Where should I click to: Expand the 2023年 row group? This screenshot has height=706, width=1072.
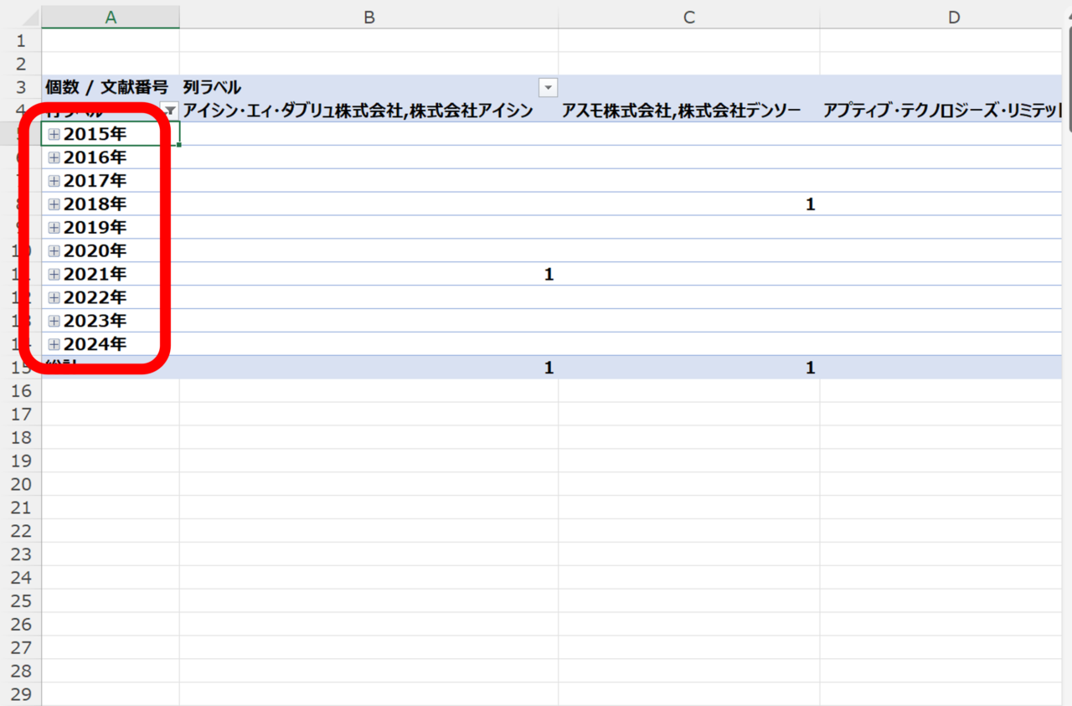tap(54, 321)
